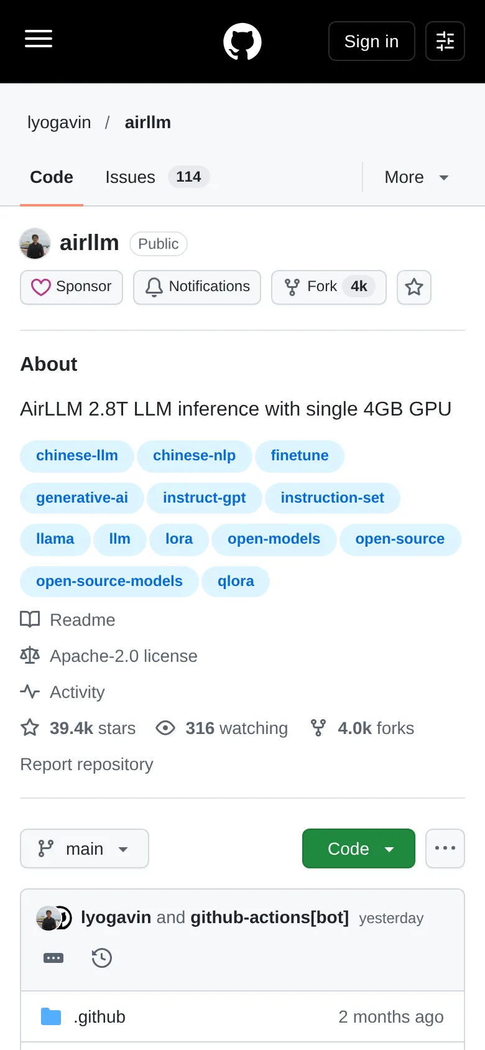485x1050 pixels.
Task: Open the instruction-set topic tag
Action: coord(333,498)
